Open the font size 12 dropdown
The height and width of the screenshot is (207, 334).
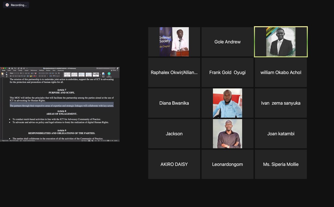coord(22,73)
